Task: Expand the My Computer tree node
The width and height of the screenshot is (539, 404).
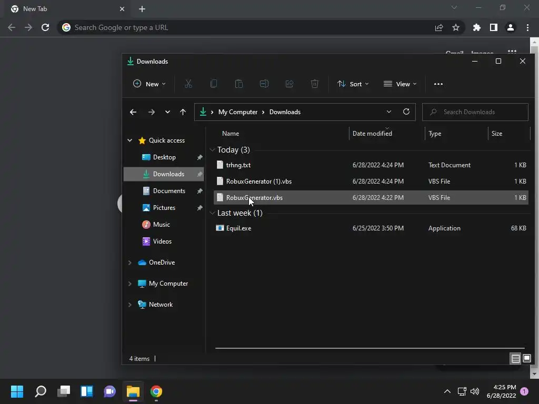Action: point(129,284)
